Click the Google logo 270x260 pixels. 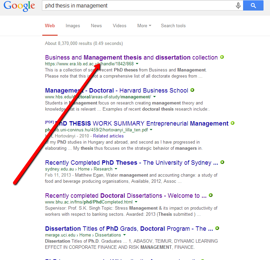pos(19,6)
